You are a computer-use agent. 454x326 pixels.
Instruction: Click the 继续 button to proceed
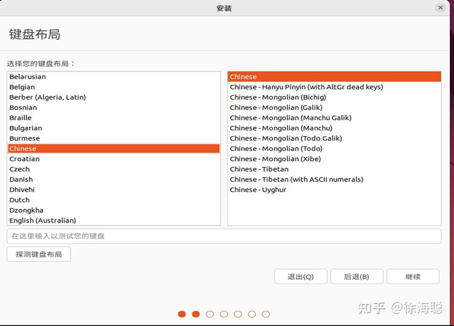point(413,276)
